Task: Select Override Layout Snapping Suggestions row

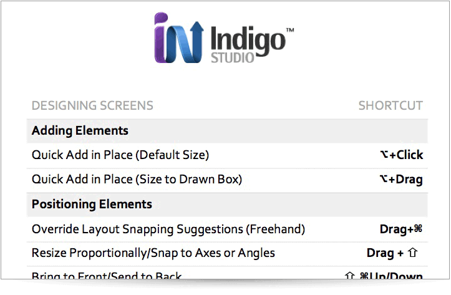Action: pos(227,230)
